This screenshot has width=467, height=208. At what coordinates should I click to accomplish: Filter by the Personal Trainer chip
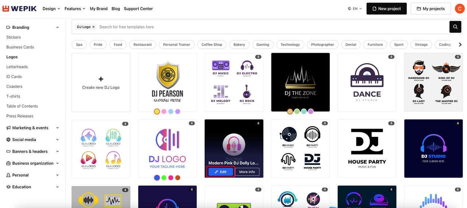(x=177, y=44)
